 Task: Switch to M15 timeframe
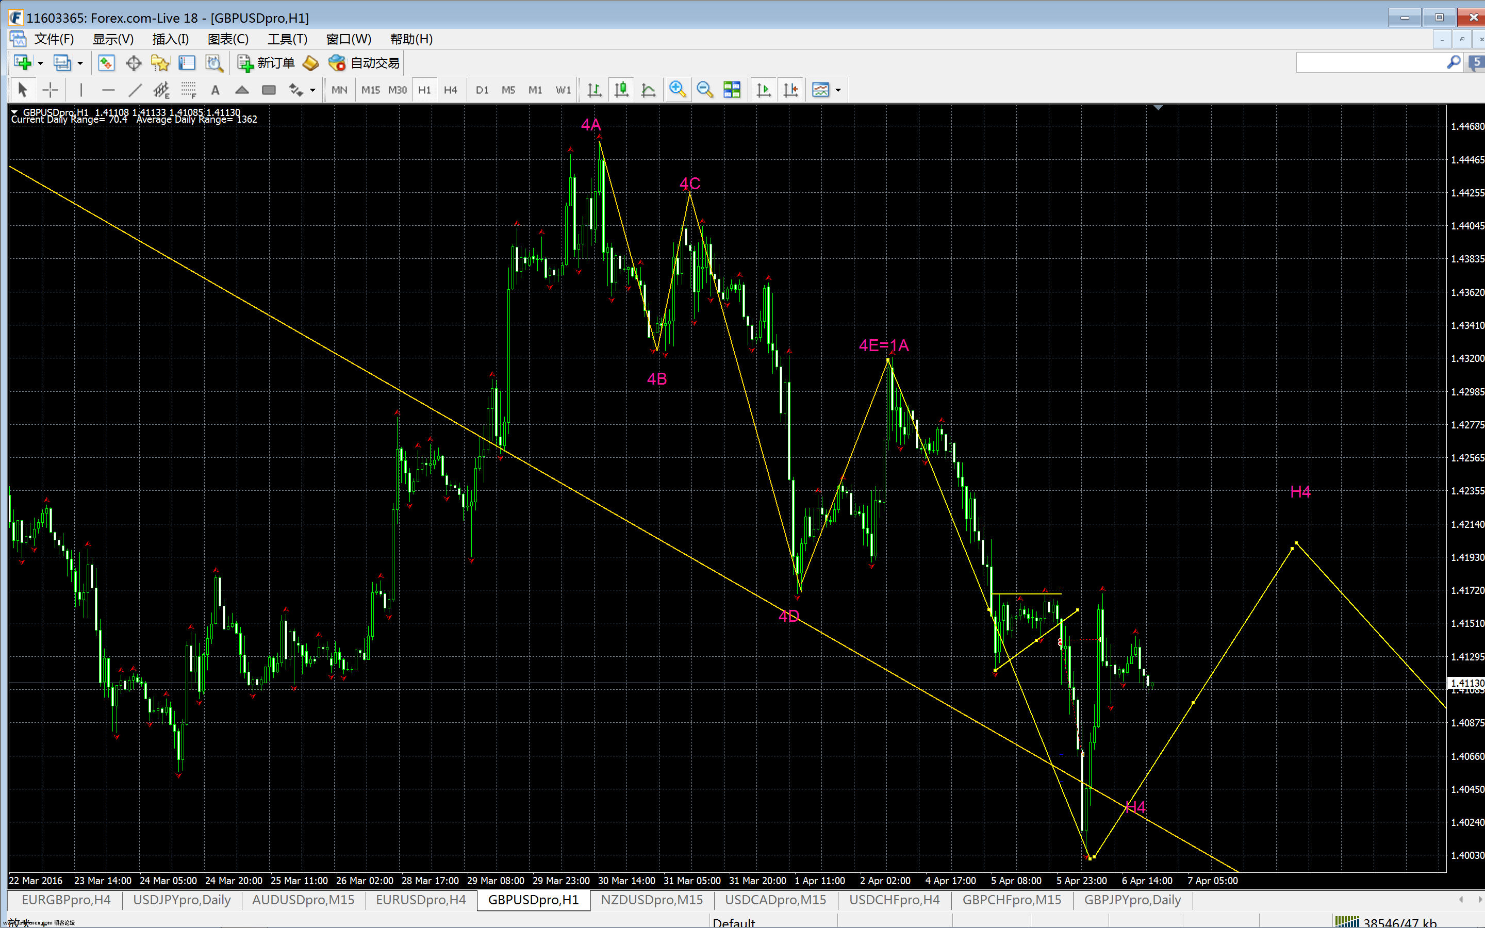click(x=370, y=90)
